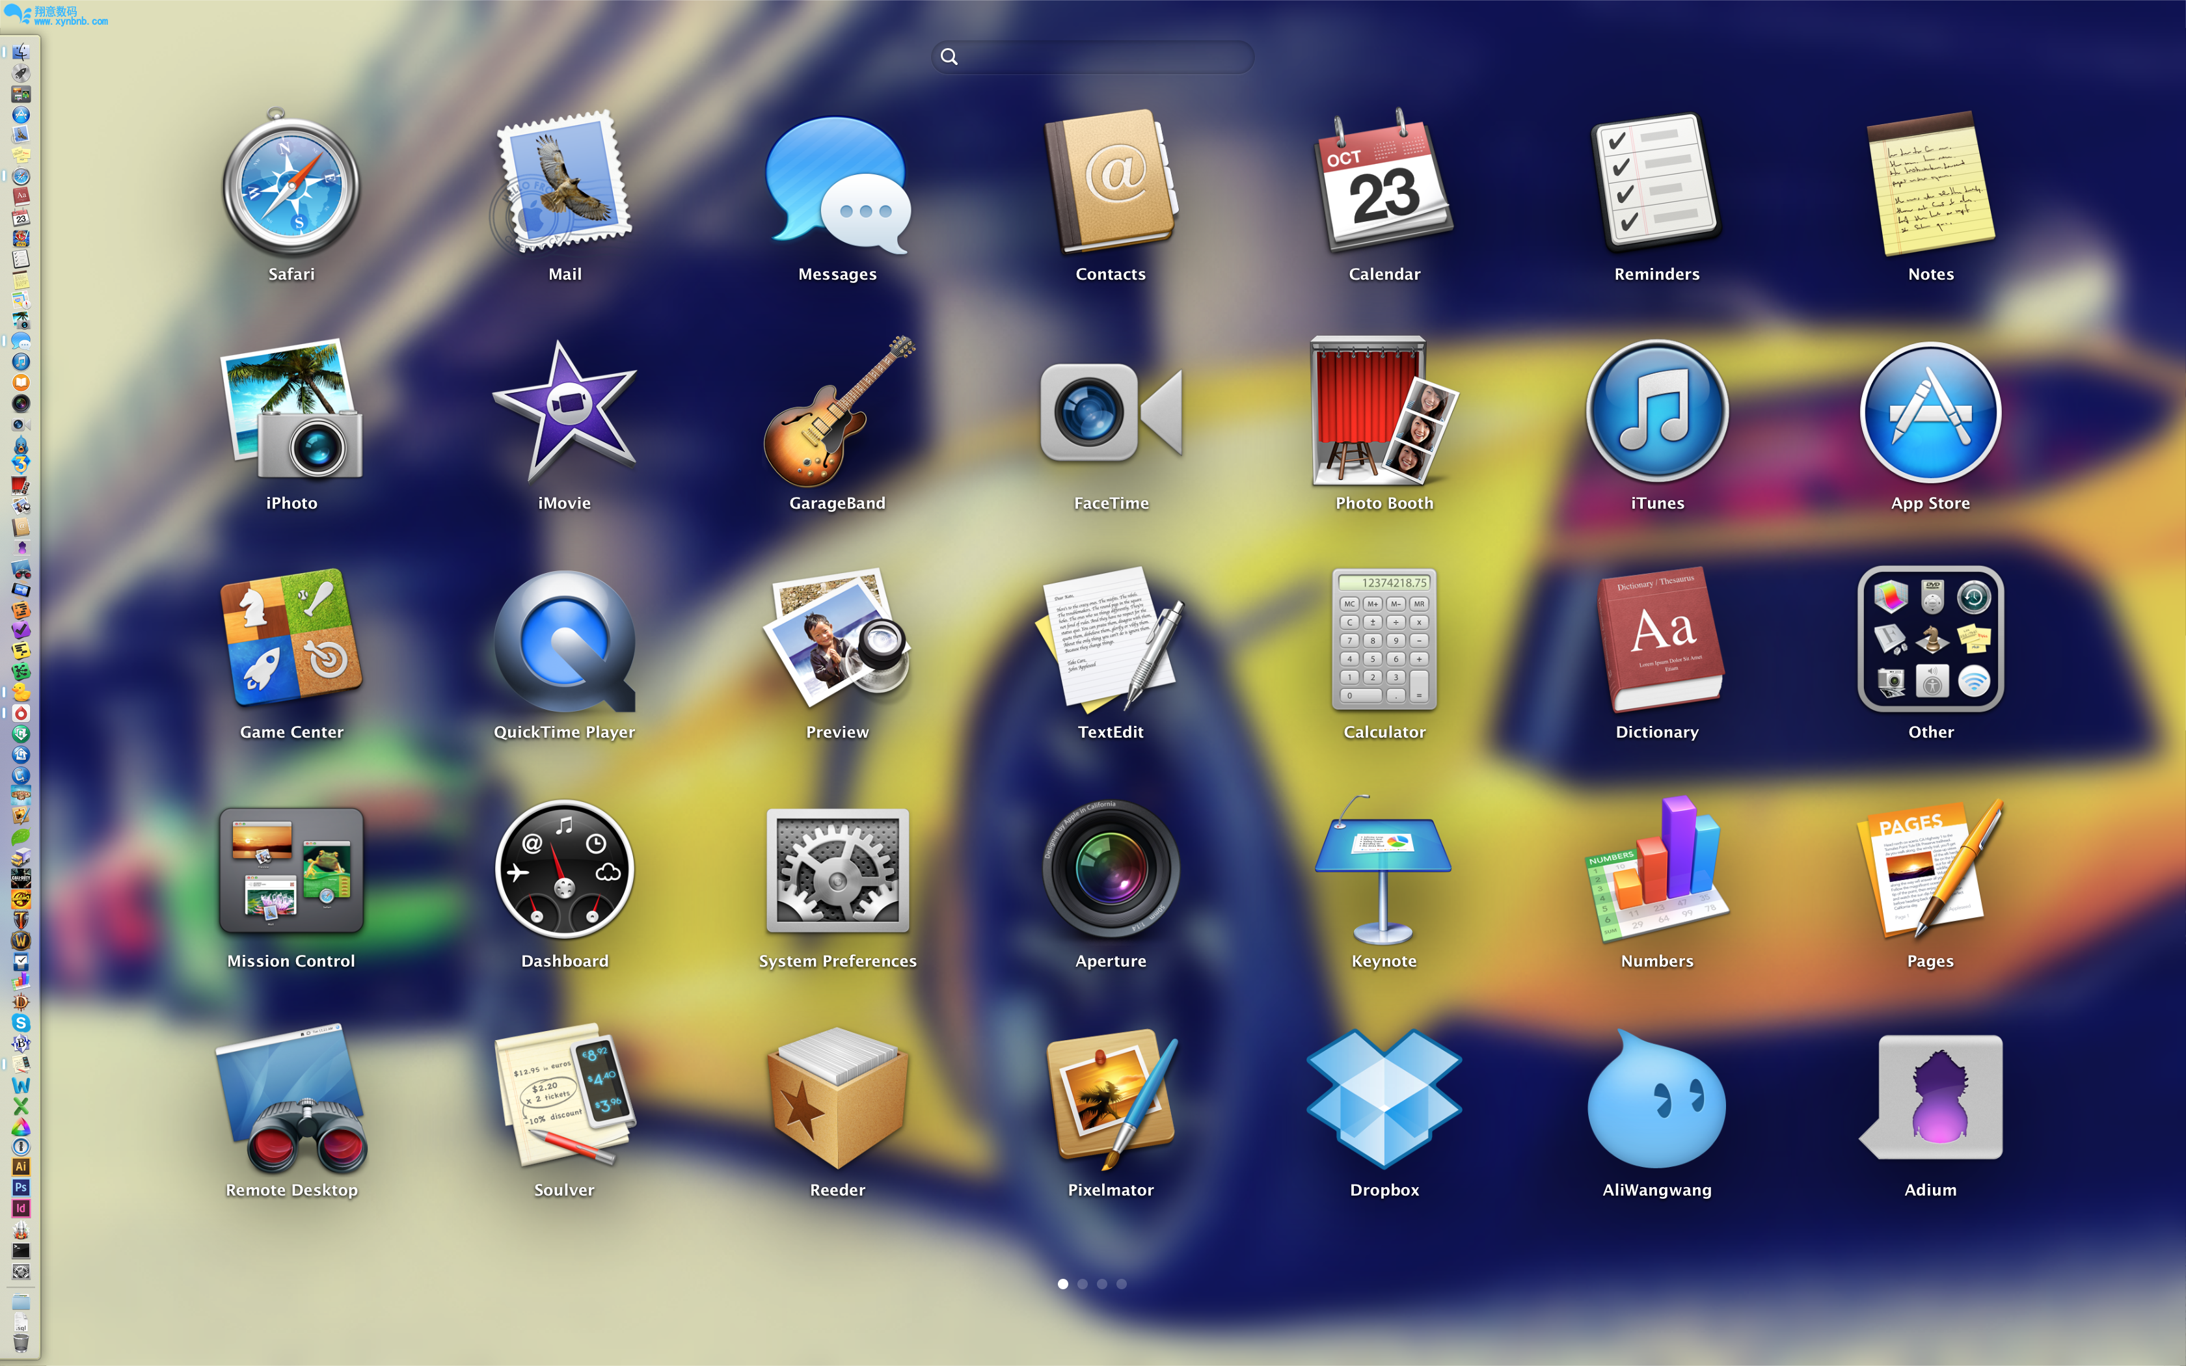Open the Keynote app
Viewport: 2186px width, 1366px height.
1384,869
